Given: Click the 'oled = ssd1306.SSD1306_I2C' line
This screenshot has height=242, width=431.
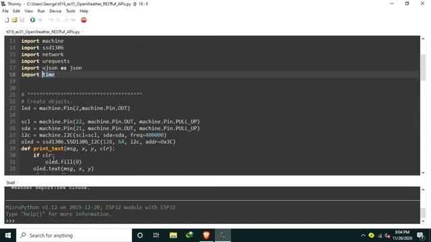Looking at the screenshot, I should [98, 142].
